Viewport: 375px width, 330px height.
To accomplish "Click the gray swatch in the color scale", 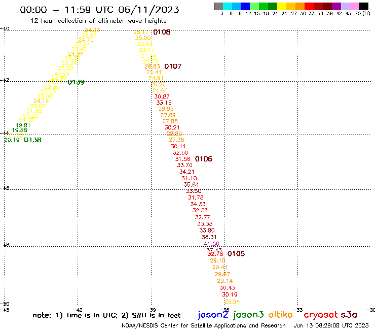I will tap(218, 6).
